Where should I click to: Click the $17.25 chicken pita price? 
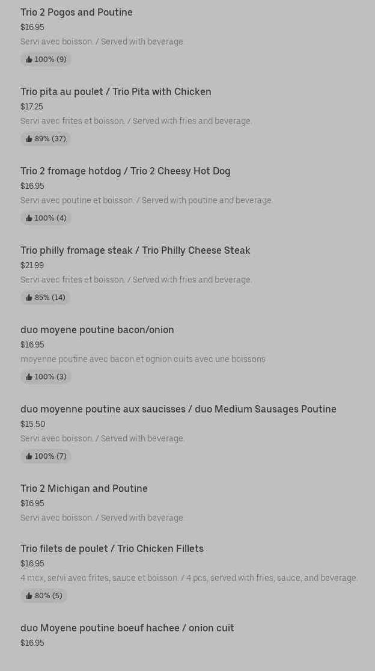(x=32, y=106)
